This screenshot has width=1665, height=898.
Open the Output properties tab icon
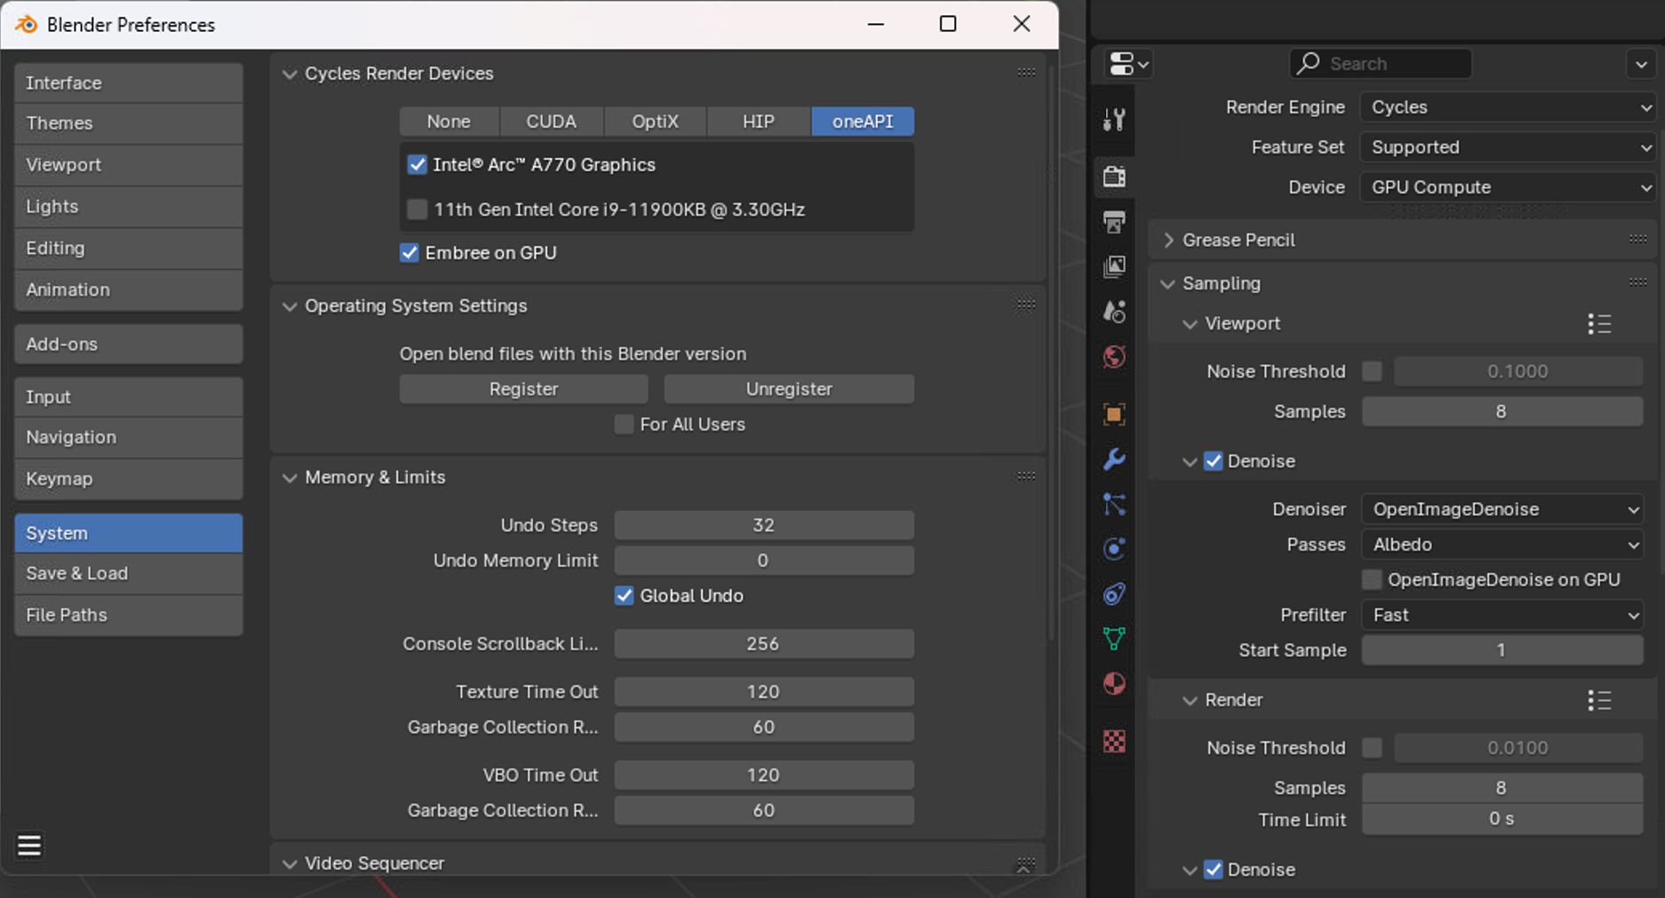1114,221
